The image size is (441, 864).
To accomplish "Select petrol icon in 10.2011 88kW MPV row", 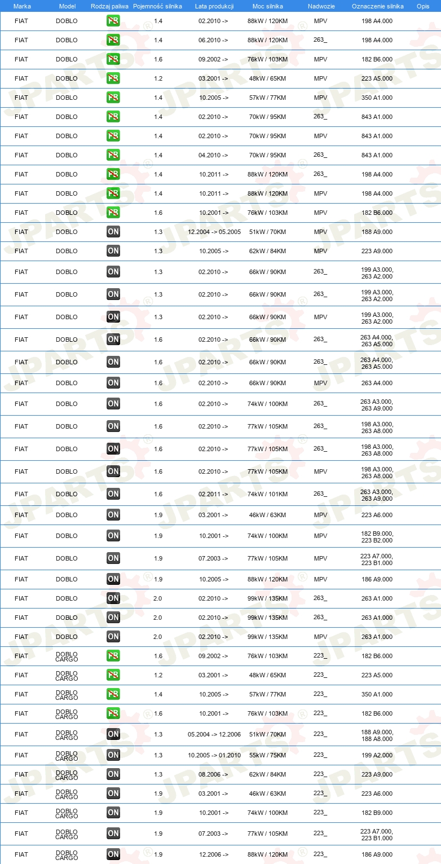I will 113,193.
